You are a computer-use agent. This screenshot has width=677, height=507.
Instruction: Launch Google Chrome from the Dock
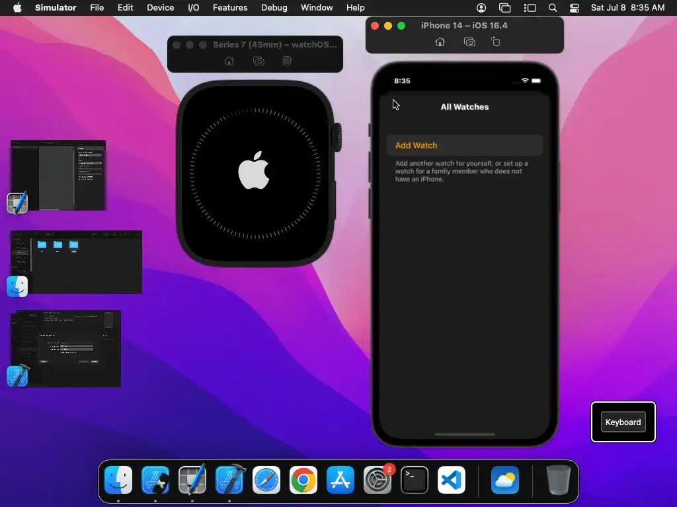pos(303,479)
